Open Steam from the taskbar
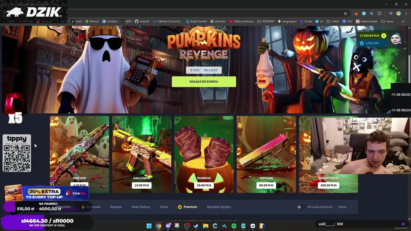 pos(196,226)
